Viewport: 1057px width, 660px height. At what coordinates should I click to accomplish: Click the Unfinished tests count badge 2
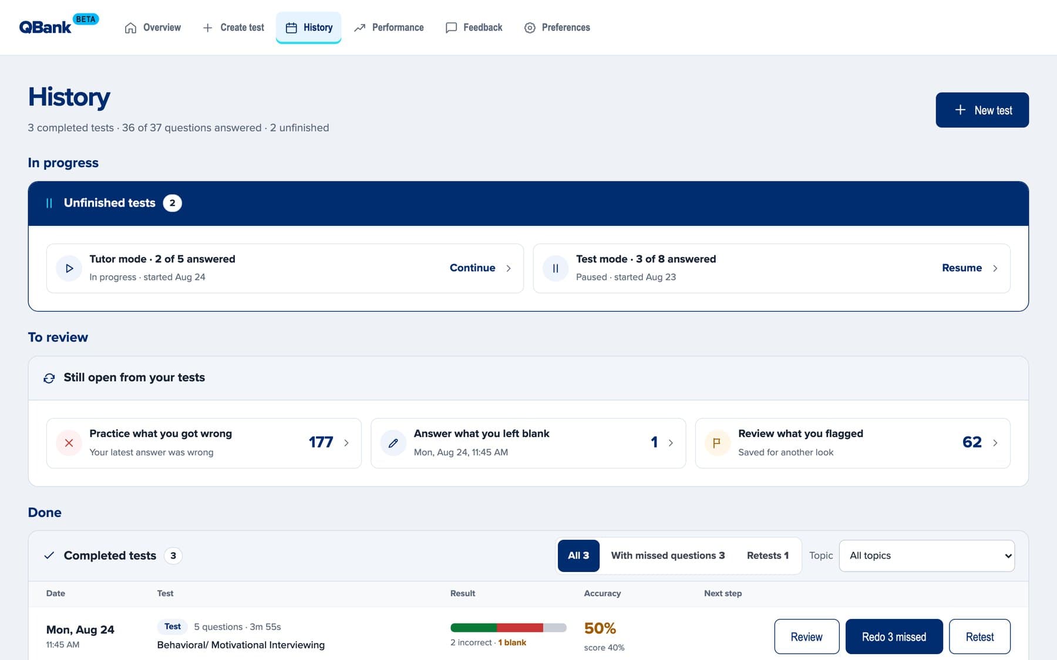click(x=172, y=203)
